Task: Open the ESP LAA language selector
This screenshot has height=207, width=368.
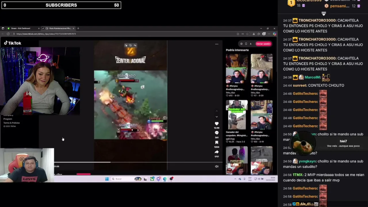Action: pyautogui.click(x=250, y=179)
